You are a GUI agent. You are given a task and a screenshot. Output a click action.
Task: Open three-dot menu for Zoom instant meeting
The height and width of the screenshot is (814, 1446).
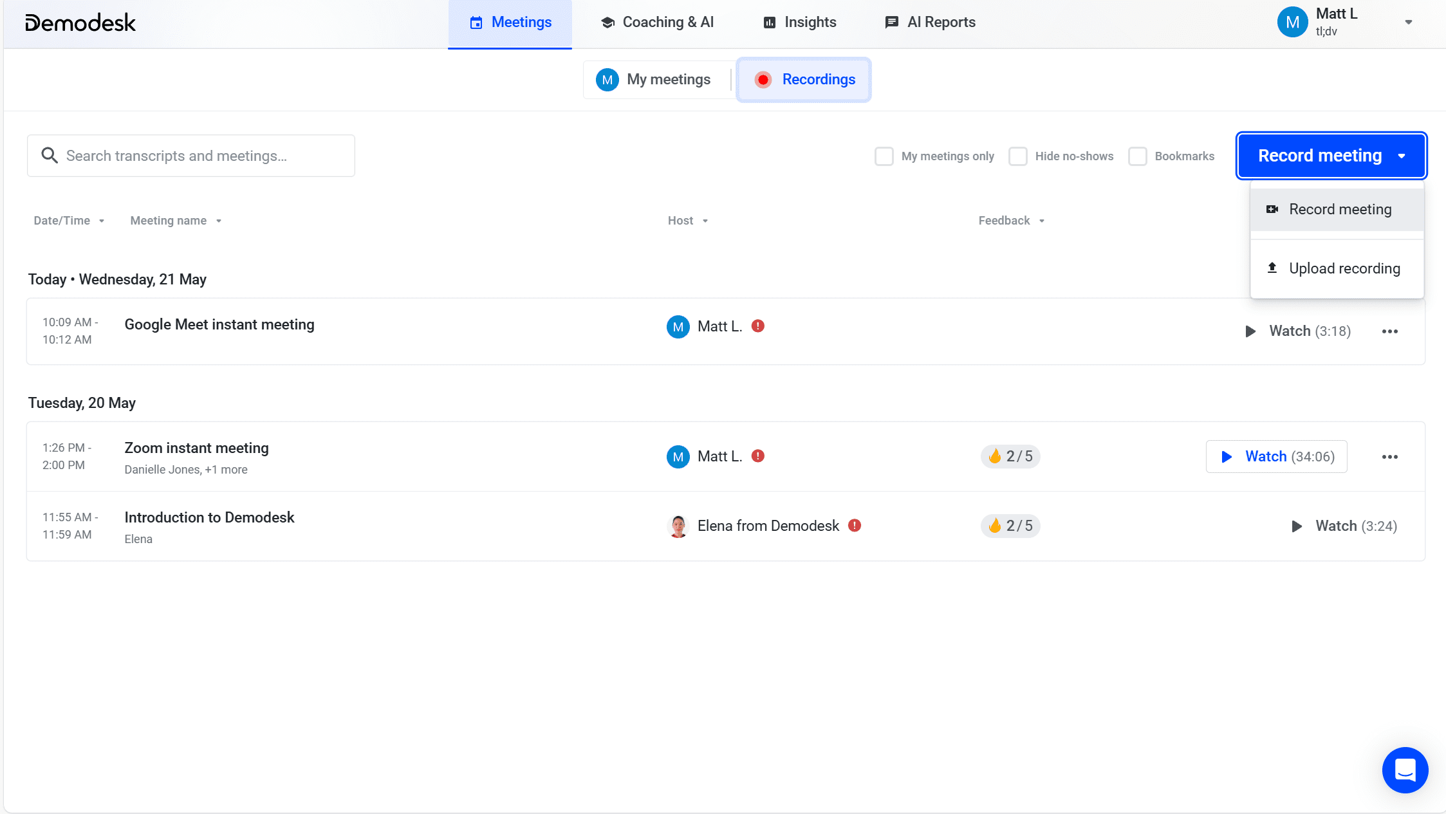[1389, 457]
